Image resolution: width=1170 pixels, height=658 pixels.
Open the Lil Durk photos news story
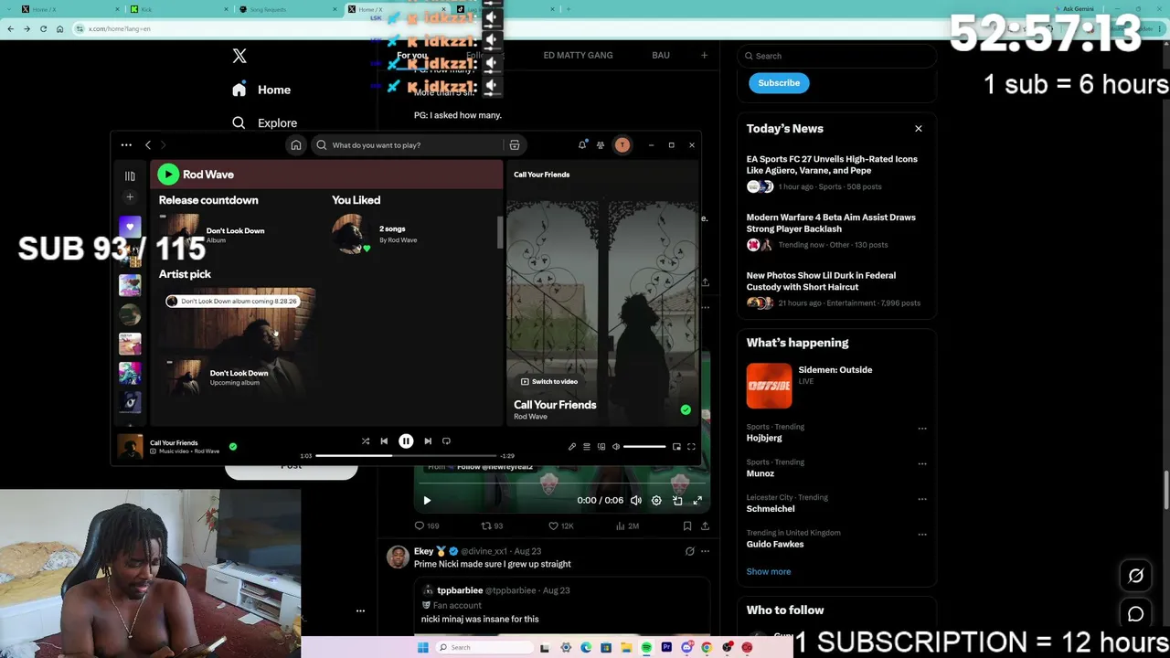[x=836, y=289]
